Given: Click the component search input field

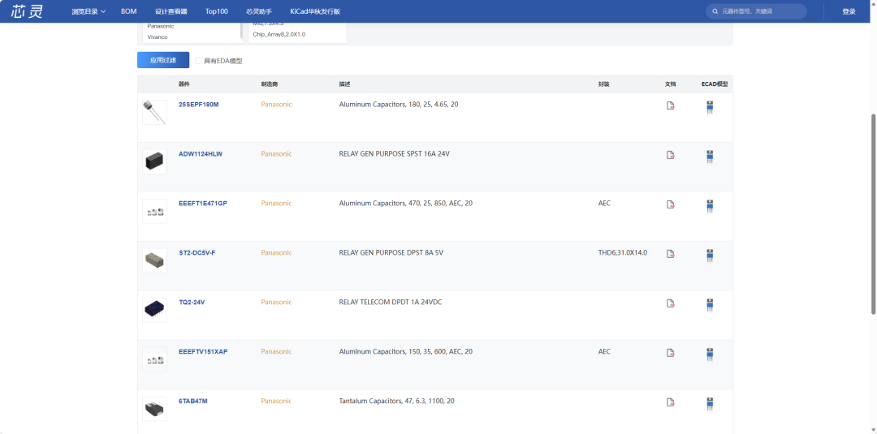Looking at the screenshot, I should pos(759,11).
